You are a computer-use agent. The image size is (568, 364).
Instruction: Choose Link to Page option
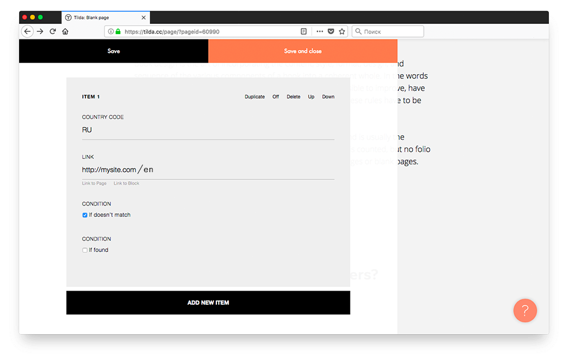click(94, 183)
